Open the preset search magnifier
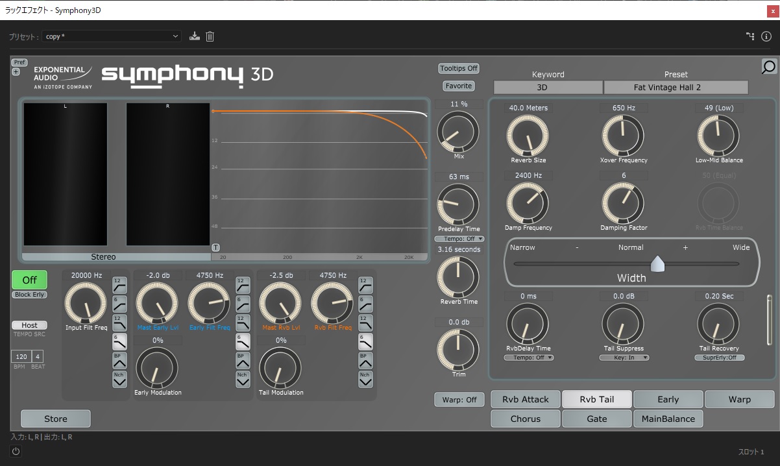Screen dimensions: 780x466 coord(769,67)
